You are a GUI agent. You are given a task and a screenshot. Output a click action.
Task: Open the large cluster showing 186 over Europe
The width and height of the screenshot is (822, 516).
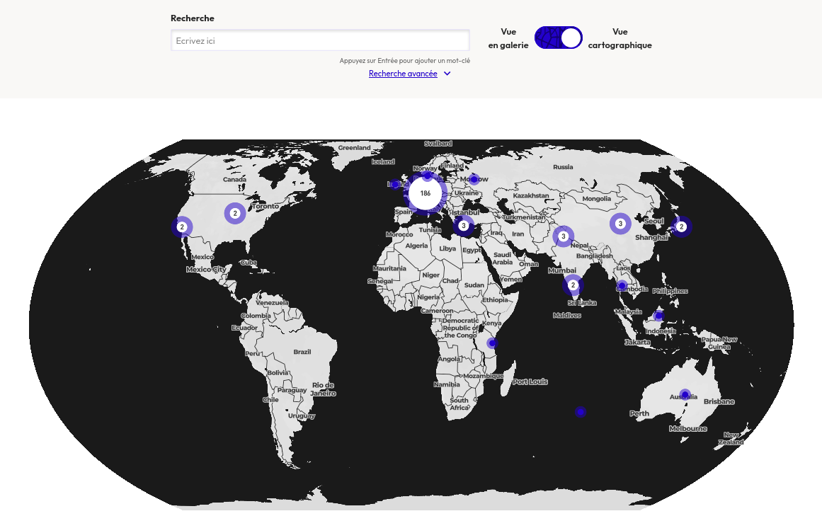[425, 193]
